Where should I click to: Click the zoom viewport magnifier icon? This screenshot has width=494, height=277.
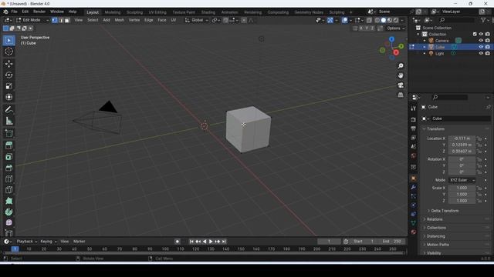pyautogui.click(x=401, y=66)
